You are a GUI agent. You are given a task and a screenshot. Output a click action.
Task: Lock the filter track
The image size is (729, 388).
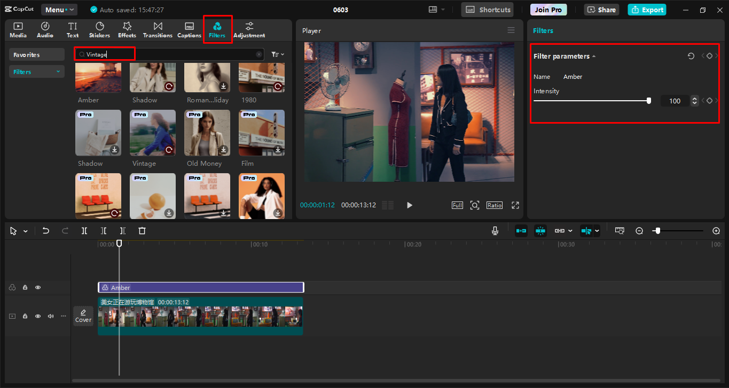point(25,287)
